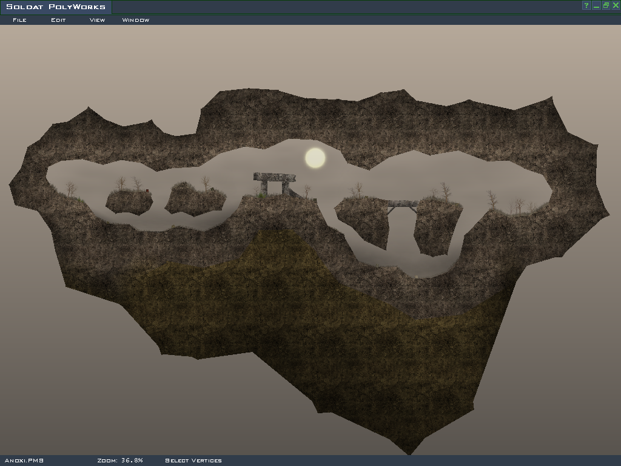Click the small floating island on far left

click(129, 202)
